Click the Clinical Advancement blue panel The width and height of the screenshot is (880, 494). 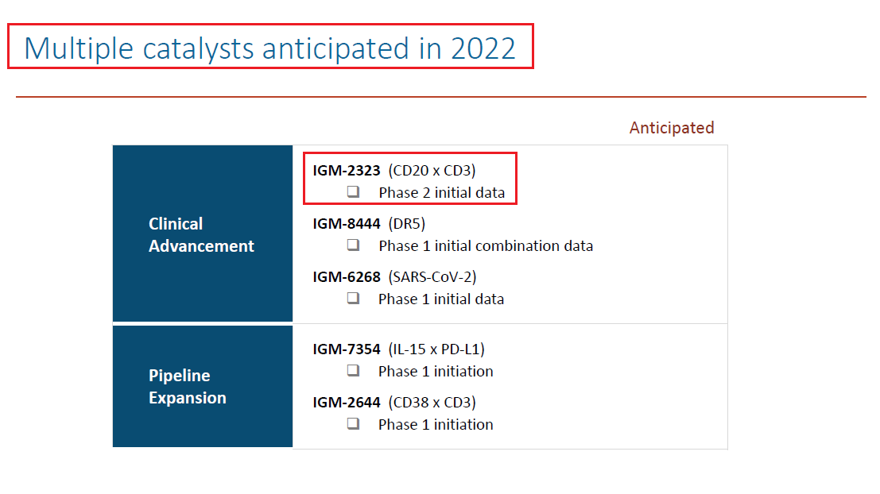202,234
